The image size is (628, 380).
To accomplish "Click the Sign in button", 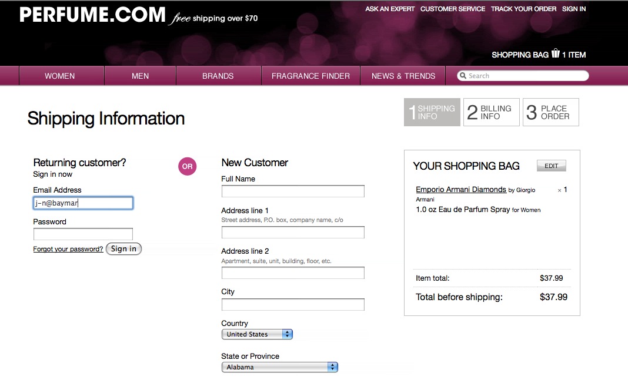I will pos(123,248).
